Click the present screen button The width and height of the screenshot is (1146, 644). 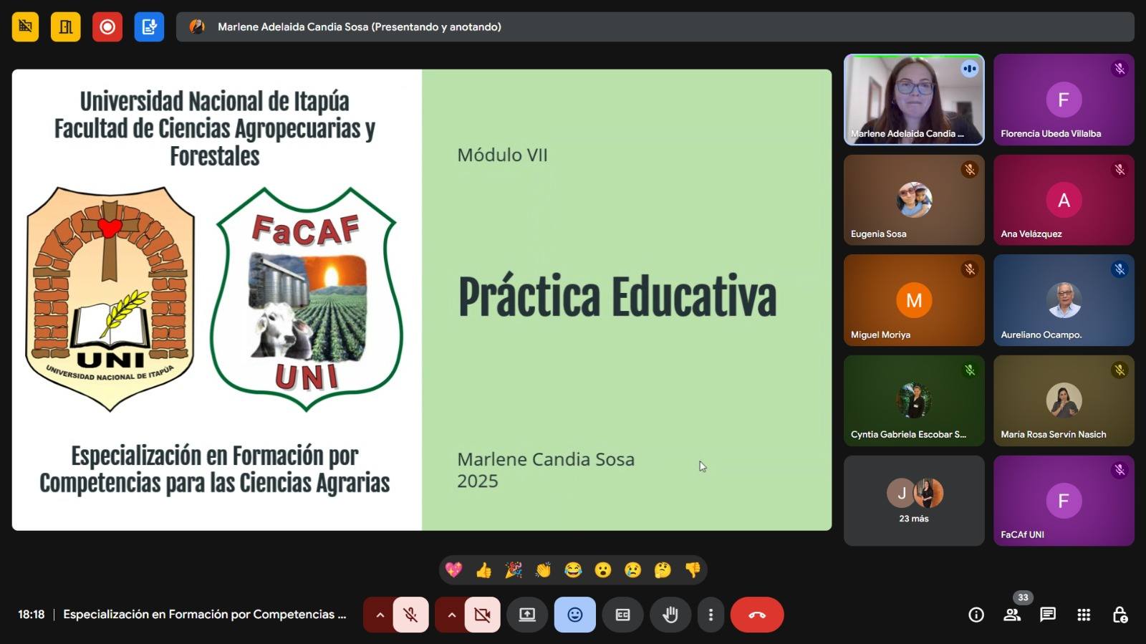pyautogui.click(x=527, y=615)
